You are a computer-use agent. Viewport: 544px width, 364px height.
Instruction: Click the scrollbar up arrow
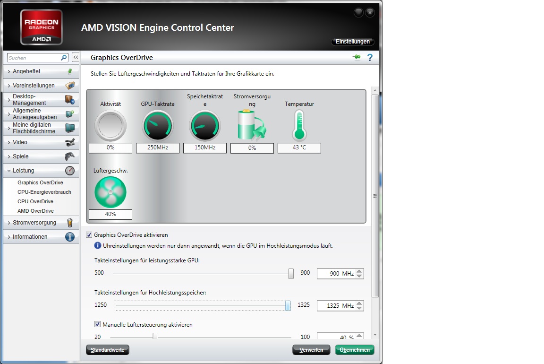[x=374, y=90]
